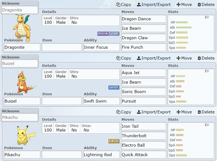Click the Move icon for Pikachu
Image resolution: width=217 pixels, height=161 pixels.
(x=178, y=112)
